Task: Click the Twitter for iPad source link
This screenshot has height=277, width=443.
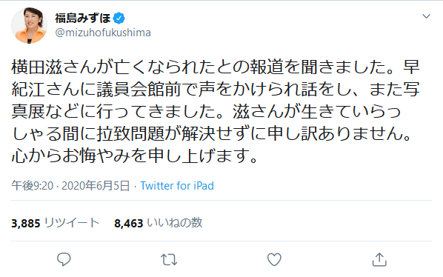Action: pyautogui.click(x=177, y=186)
